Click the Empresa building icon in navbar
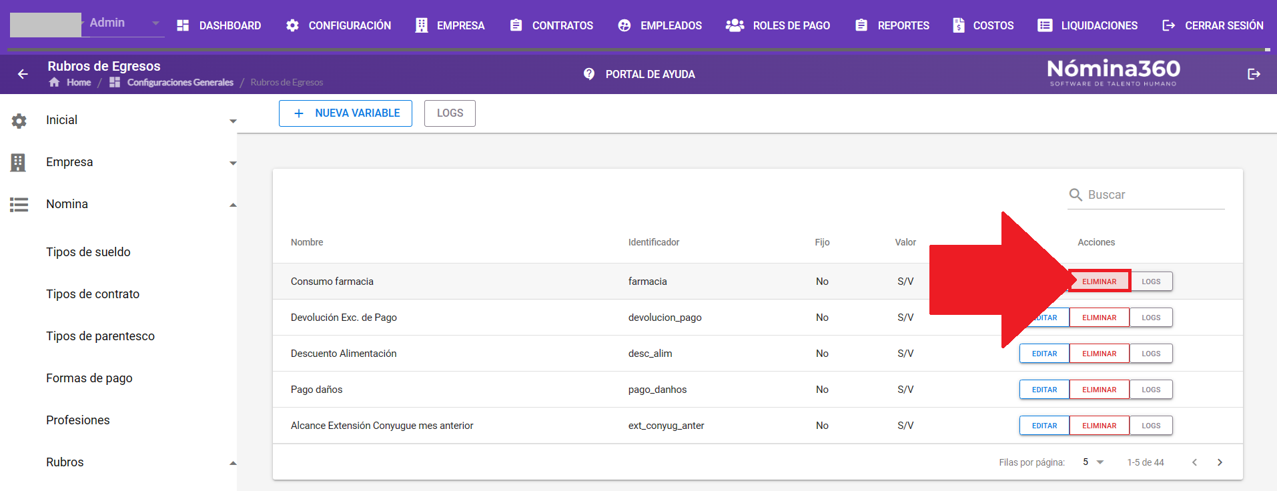The image size is (1277, 491). pyautogui.click(x=422, y=25)
